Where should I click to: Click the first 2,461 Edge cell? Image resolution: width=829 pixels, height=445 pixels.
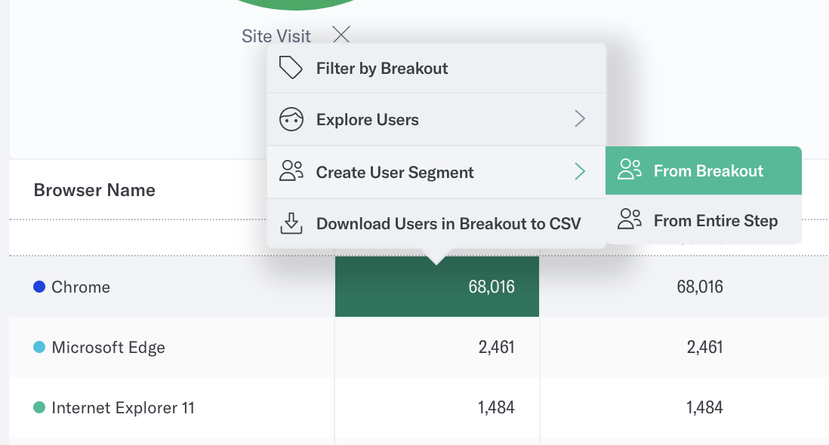coord(497,347)
